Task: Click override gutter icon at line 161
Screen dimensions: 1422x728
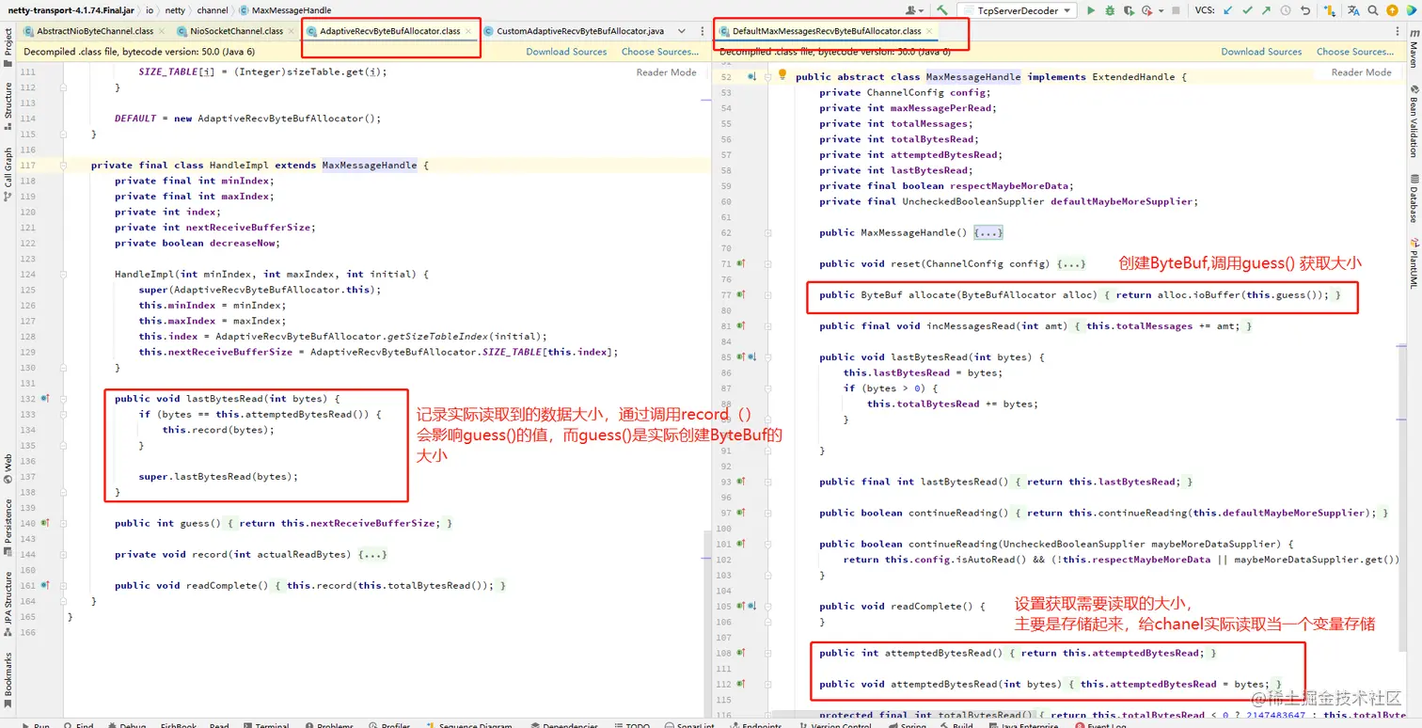Action: point(45,585)
